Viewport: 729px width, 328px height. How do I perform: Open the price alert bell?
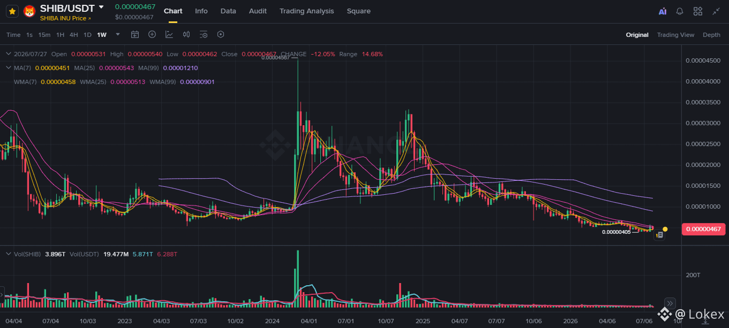click(x=680, y=11)
